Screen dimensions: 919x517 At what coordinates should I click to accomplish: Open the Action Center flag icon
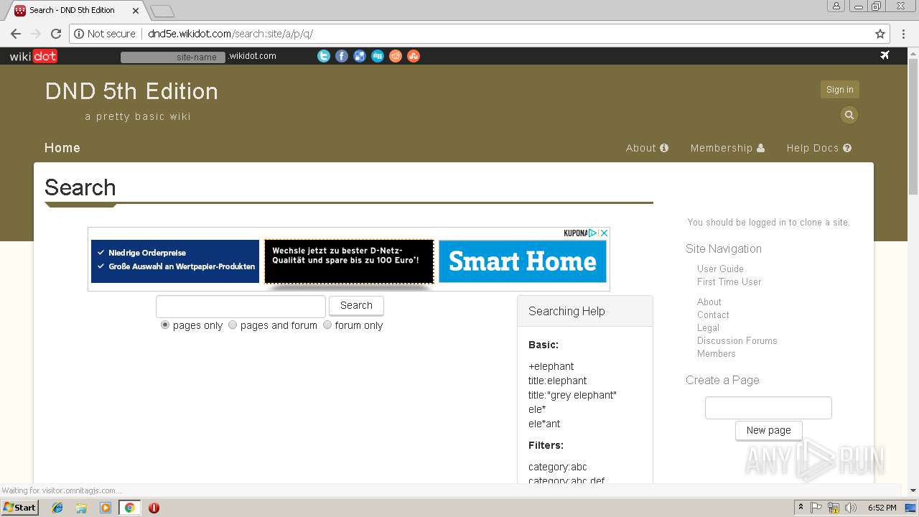point(816,508)
